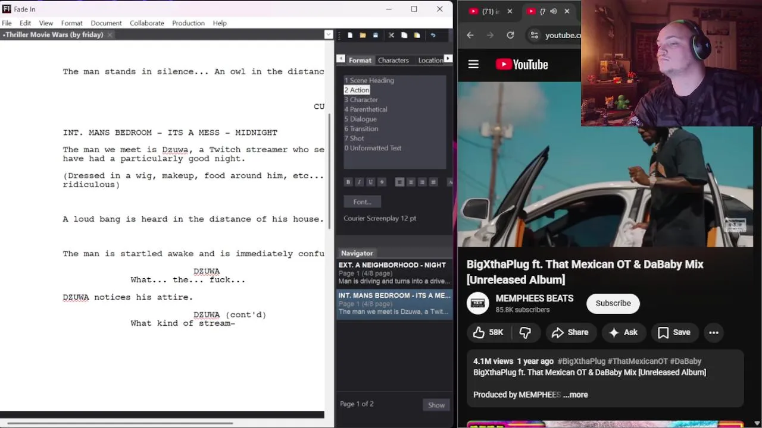Choose the Dialogue element style
Screen dimensions: 762x428
pyautogui.click(x=360, y=119)
